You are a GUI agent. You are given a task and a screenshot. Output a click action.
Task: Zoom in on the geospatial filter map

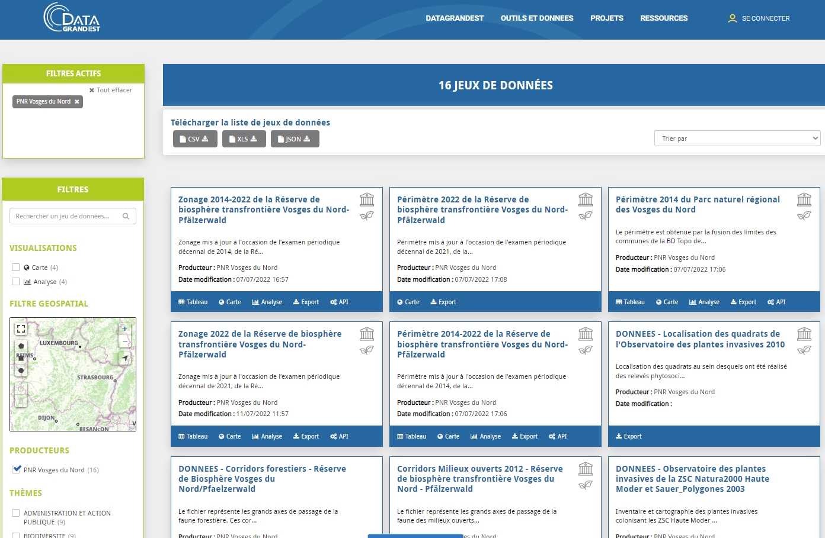(124, 328)
